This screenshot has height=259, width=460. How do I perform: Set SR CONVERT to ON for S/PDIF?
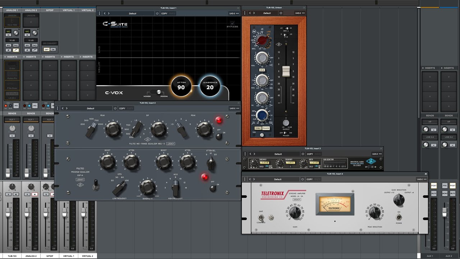tap(53, 49)
